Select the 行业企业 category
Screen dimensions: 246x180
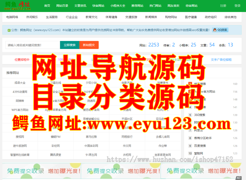[72, 17]
